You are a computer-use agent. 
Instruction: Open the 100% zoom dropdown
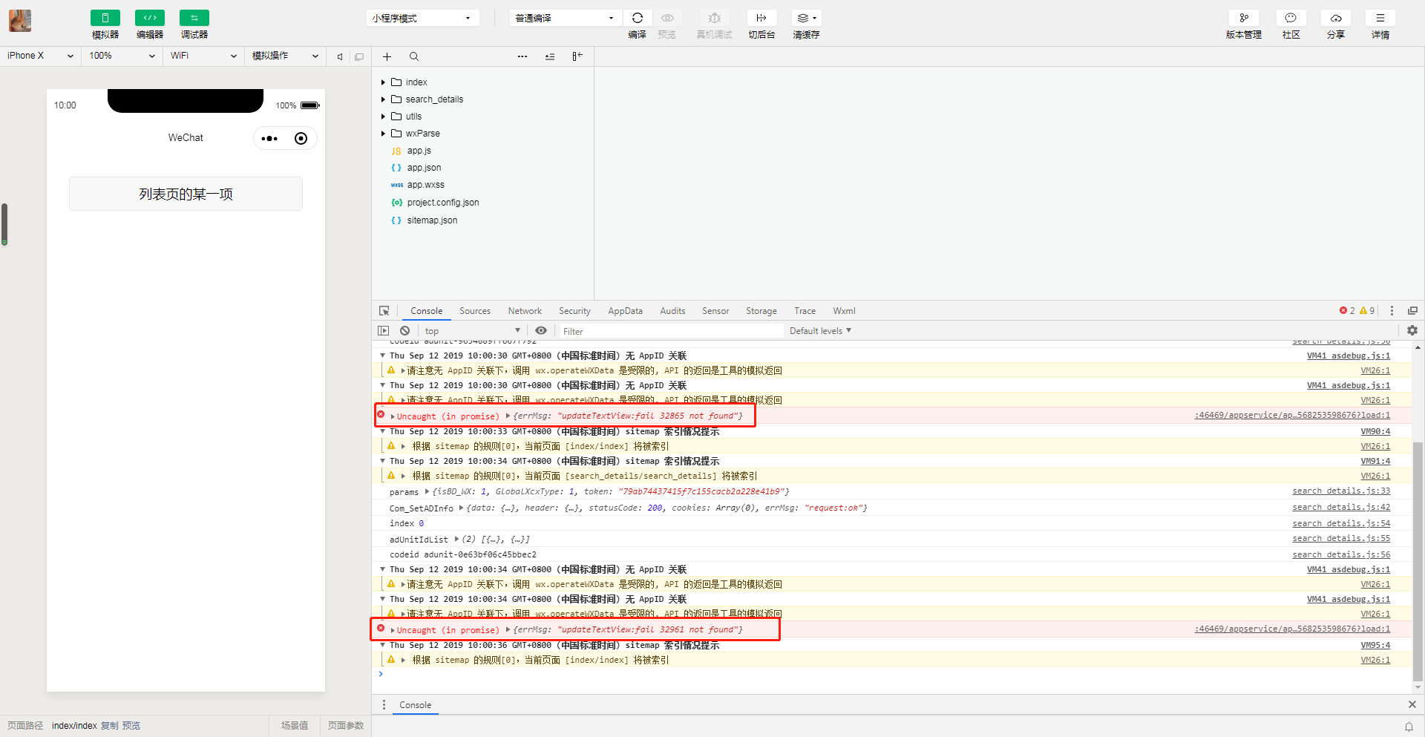pos(122,56)
